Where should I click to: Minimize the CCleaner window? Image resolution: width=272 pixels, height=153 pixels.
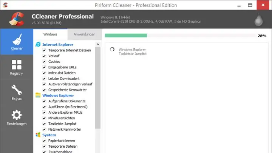pyautogui.click(x=239, y=5)
